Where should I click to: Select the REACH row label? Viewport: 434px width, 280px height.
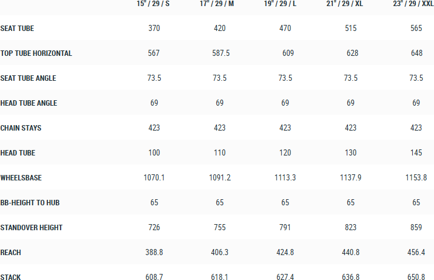click(11, 253)
